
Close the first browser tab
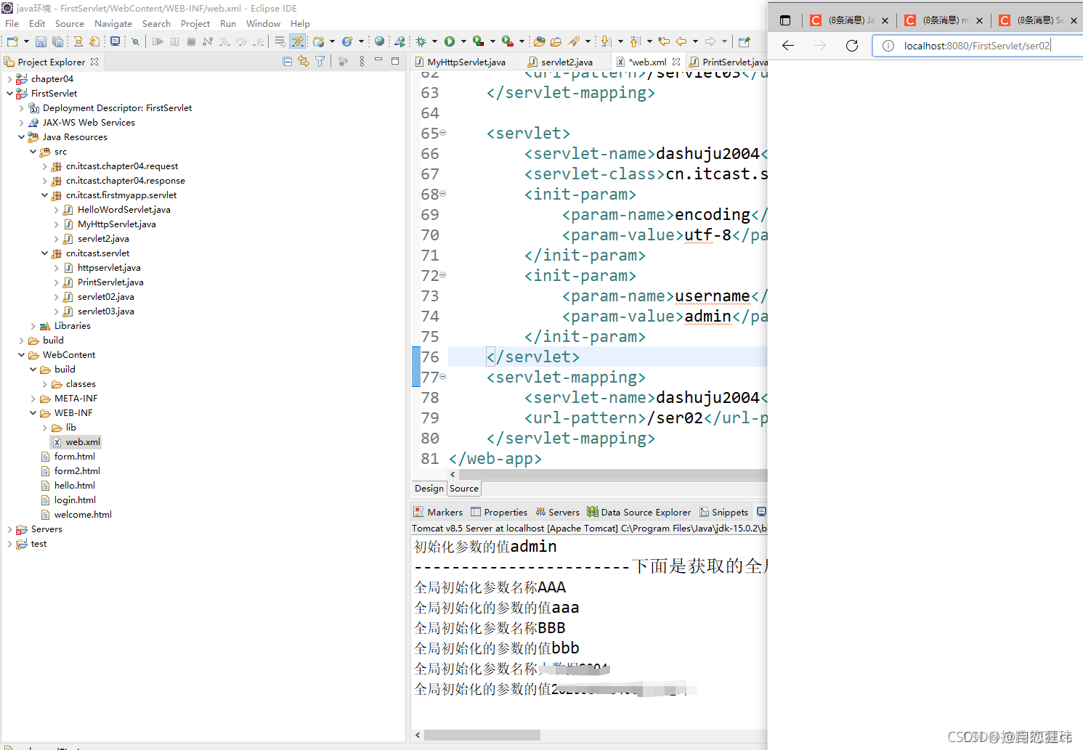pyautogui.click(x=885, y=20)
